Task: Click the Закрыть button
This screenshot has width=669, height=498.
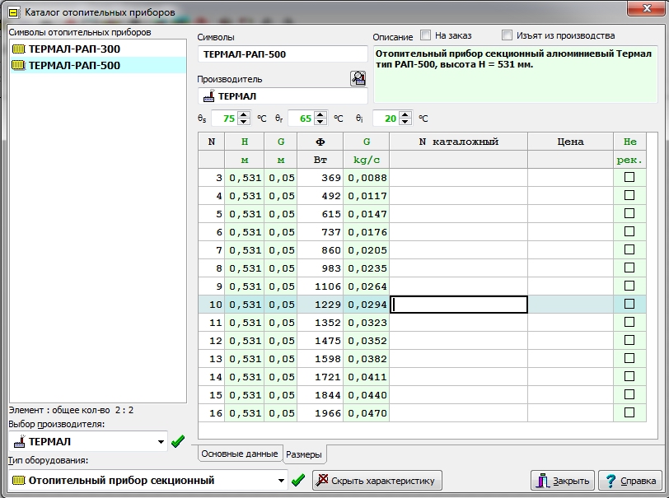Action: click(x=564, y=481)
